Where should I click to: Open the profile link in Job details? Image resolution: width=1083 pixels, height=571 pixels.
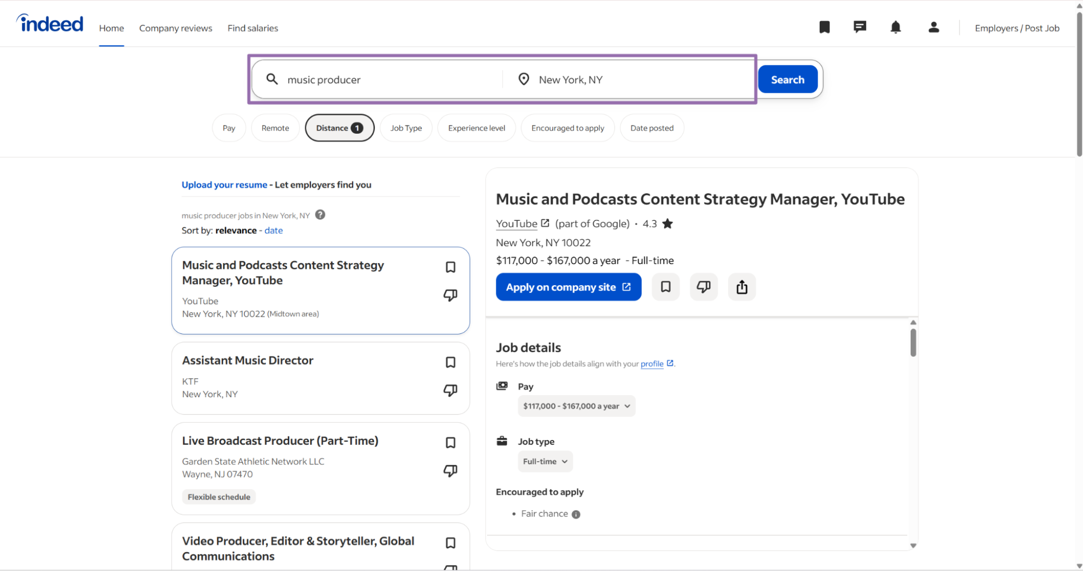point(652,364)
